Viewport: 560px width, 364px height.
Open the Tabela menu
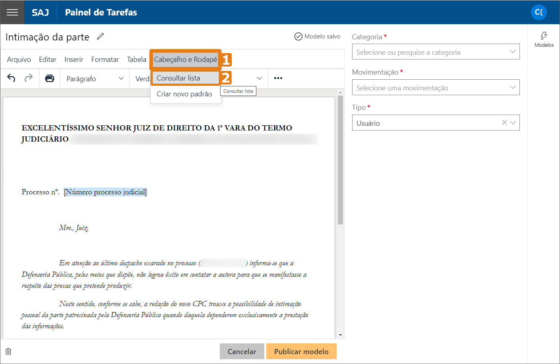[137, 59]
